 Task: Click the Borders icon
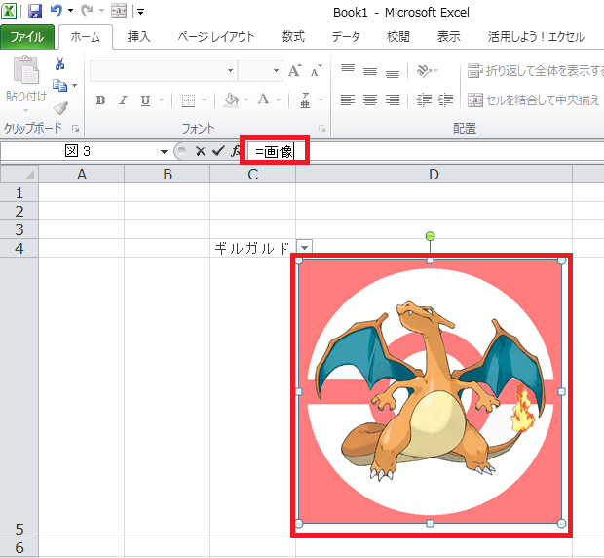[188, 100]
